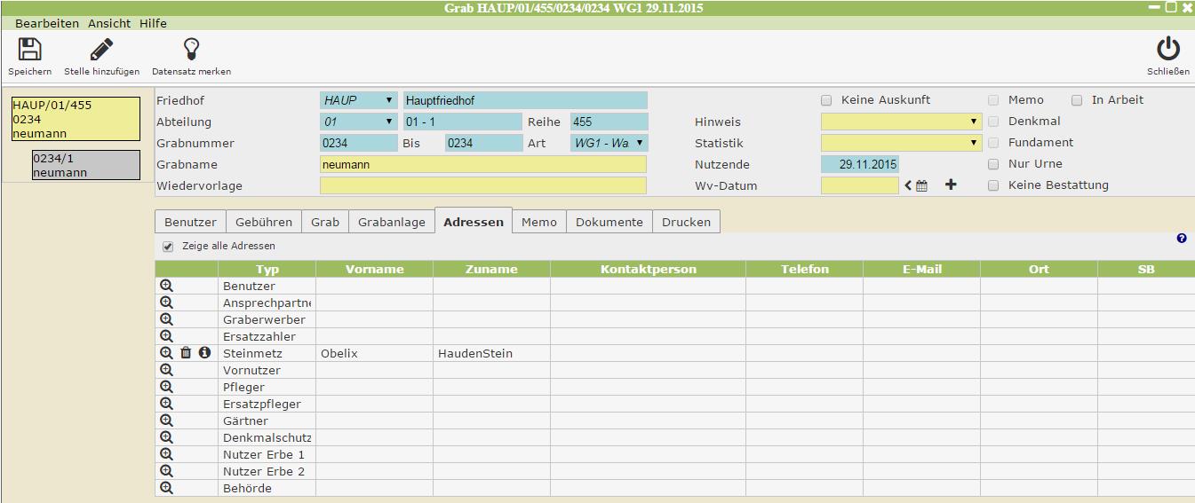The image size is (1195, 503).
Task: Click the blue help question mark icon
Action: (x=1181, y=239)
